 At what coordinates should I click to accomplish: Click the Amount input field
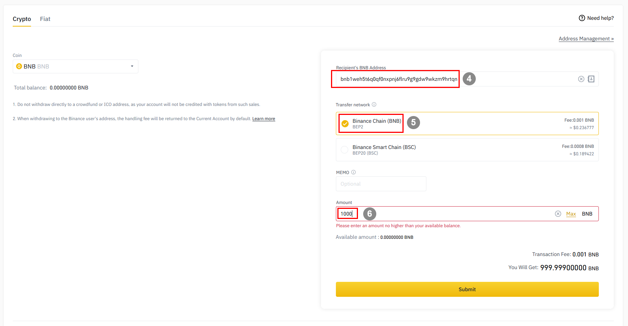[449, 214]
